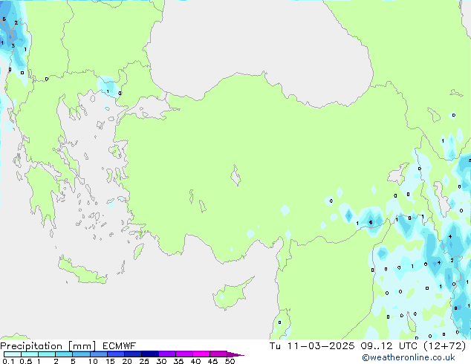Viewport: 471px width, 364px height.
Task: Click the 0.1–0.5 mm palest cyan legend swatch
Action: pyautogui.click(x=13, y=354)
